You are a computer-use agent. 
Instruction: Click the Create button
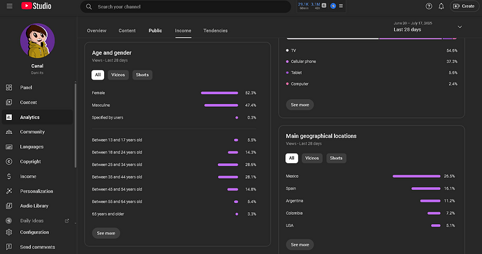tap(464, 6)
